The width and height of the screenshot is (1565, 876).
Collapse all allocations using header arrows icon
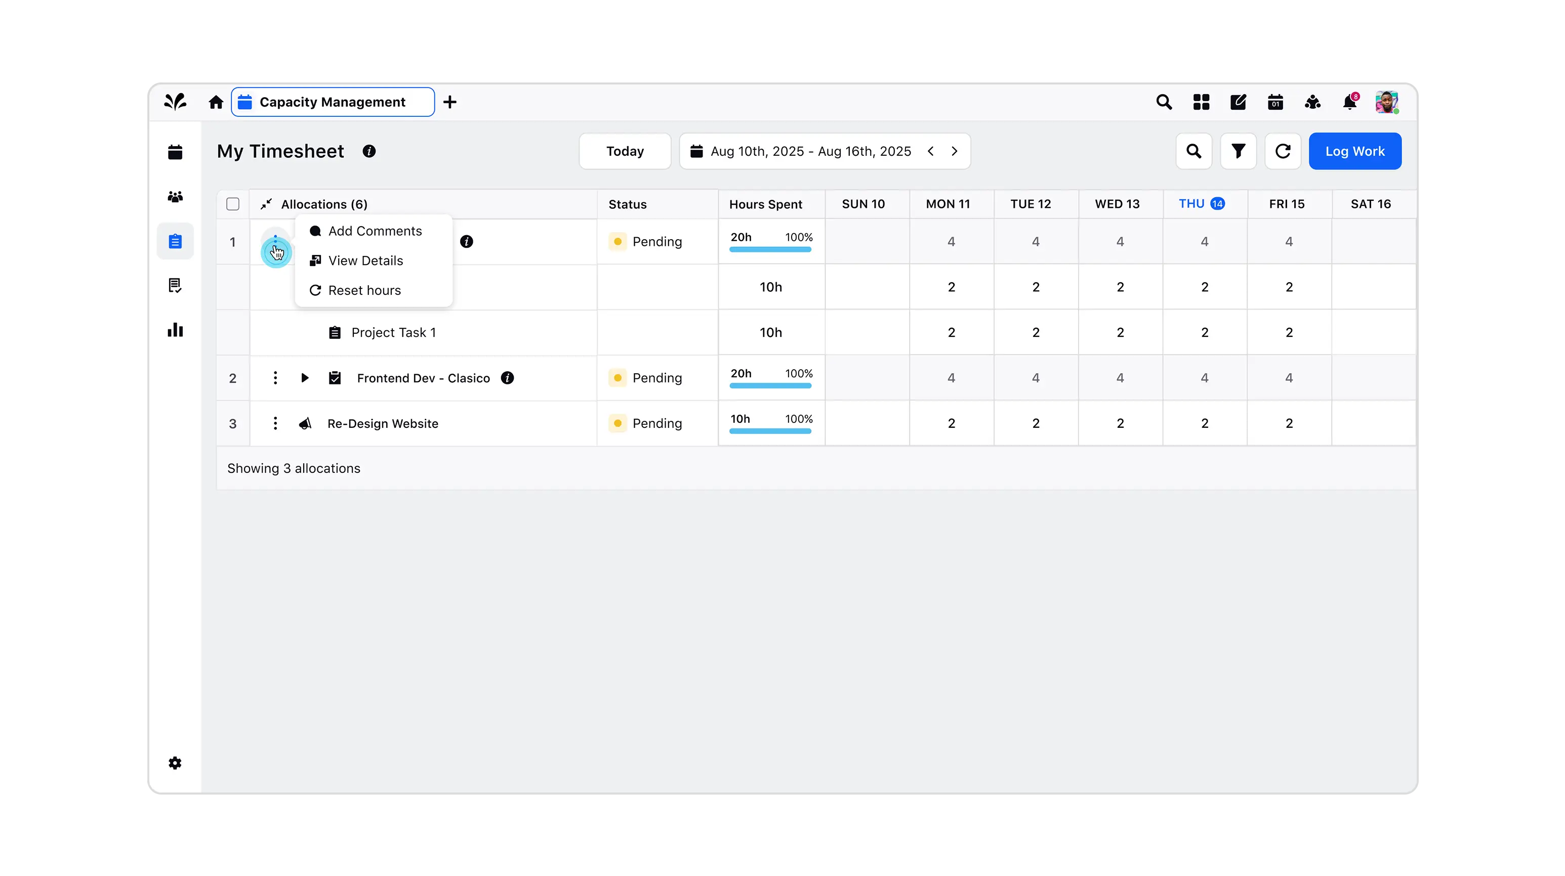point(266,204)
